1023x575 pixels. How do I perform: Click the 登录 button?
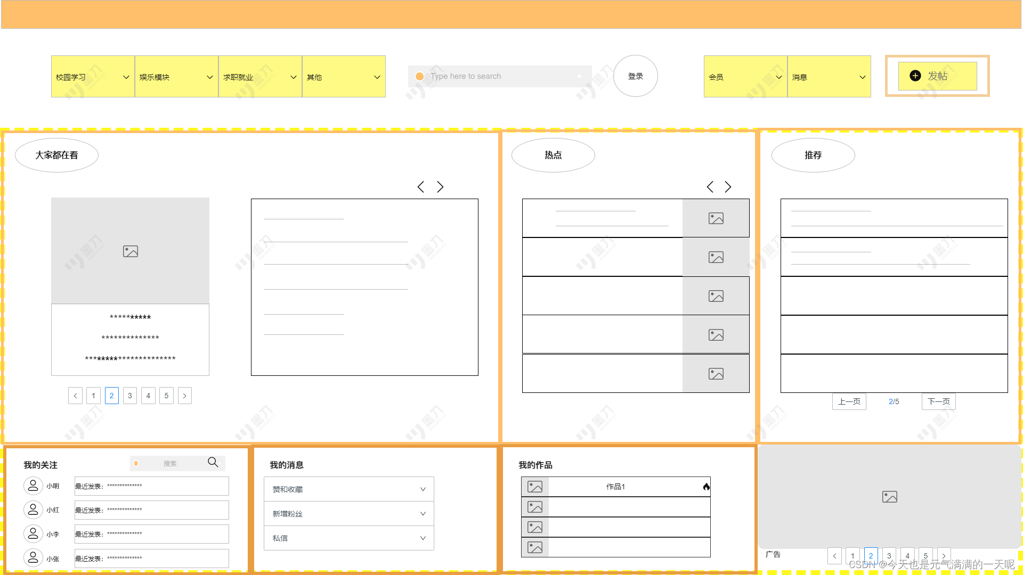(x=635, y=76)
